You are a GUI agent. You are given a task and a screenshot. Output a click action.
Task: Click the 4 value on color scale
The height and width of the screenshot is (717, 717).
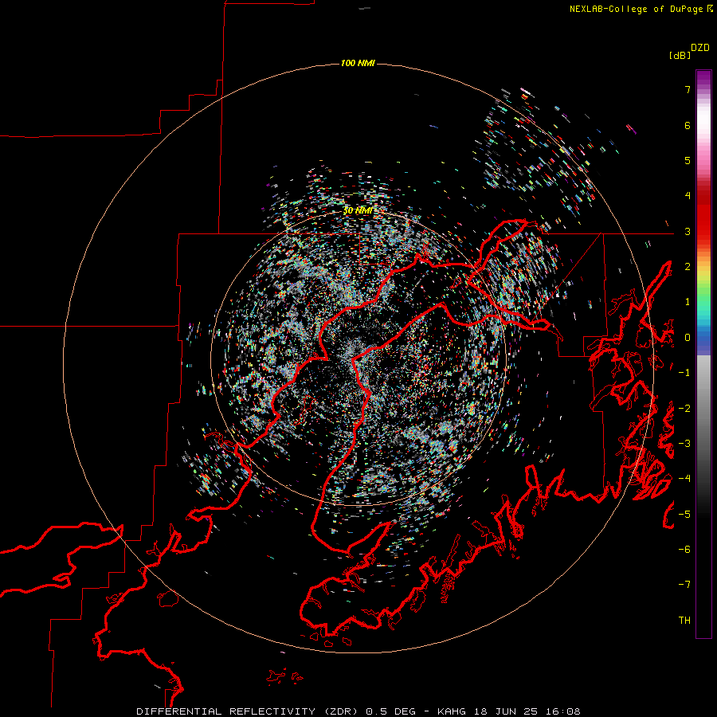pos(688,196)
